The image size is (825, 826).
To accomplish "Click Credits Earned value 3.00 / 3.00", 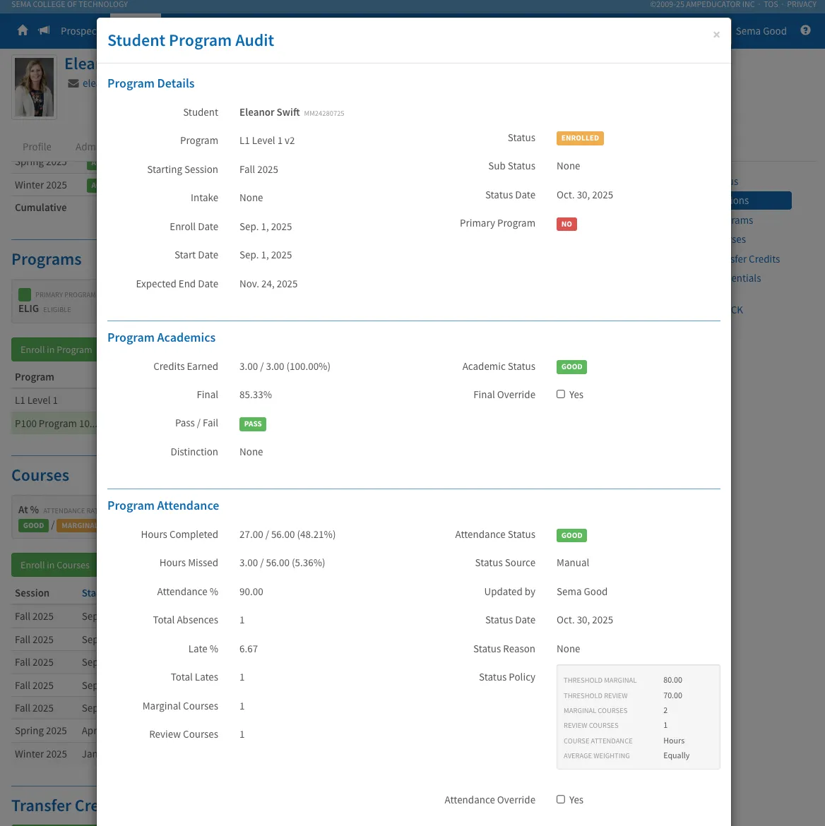I will tap(285, 366).
